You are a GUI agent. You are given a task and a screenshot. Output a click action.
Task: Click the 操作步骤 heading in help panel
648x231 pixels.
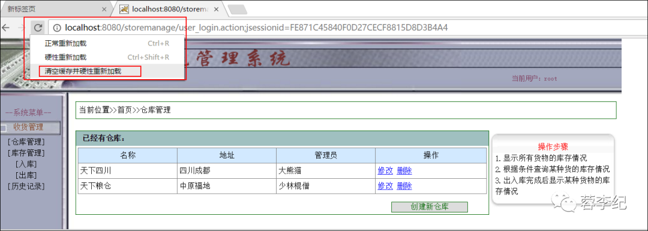coord(553,146)
